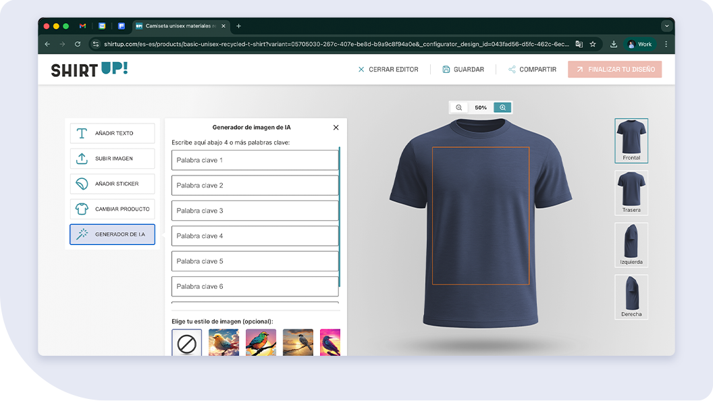The width and height of the screenshot is (713, 401).
Task: Expand the tab search dropdown
Action: 666,26
